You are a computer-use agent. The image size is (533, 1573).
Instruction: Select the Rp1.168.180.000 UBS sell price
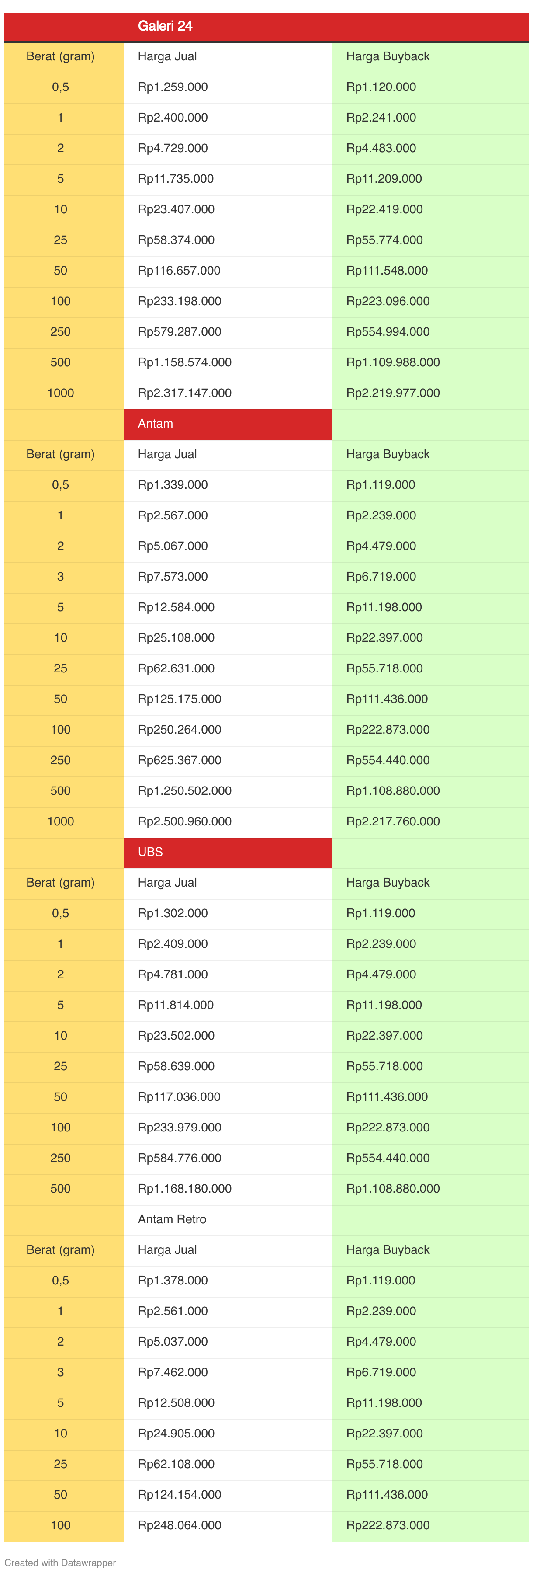coord(184,1188)
